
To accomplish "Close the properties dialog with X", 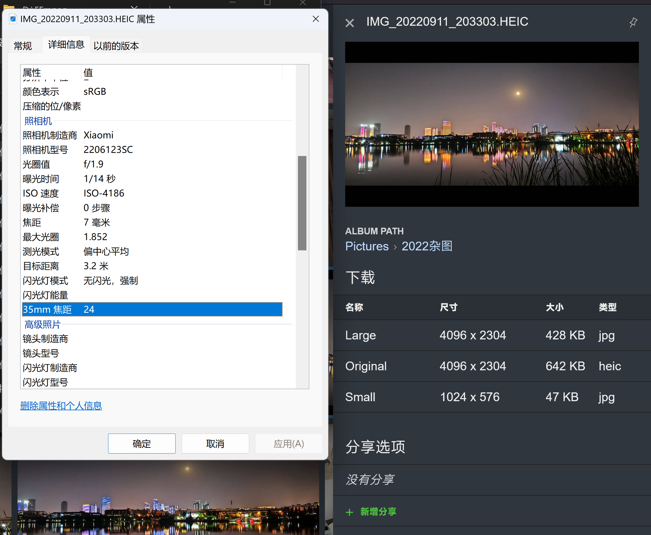I will tap(315, 19).
